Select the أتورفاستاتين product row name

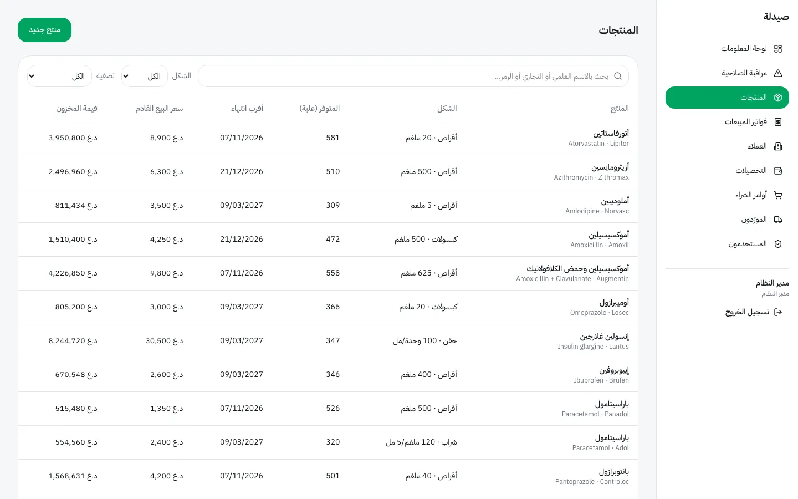pyautogui.click(x=611, y=134)
